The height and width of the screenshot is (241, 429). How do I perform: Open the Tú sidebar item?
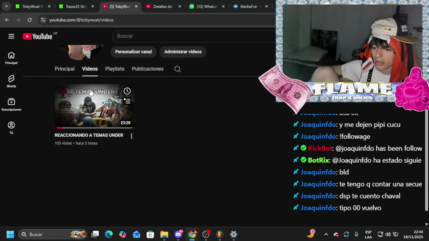click(x=11, y=128)
